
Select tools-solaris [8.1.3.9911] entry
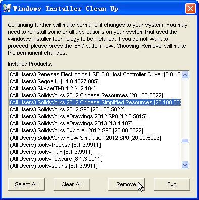pyautogui.click(x=95, y=166)
